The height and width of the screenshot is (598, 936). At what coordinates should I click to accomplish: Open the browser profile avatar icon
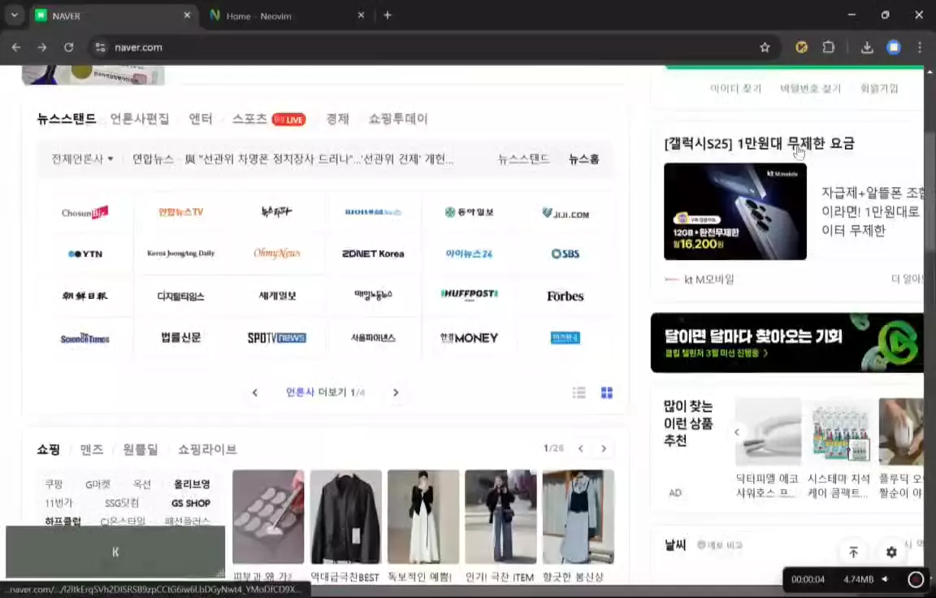[x=894, y=47]
